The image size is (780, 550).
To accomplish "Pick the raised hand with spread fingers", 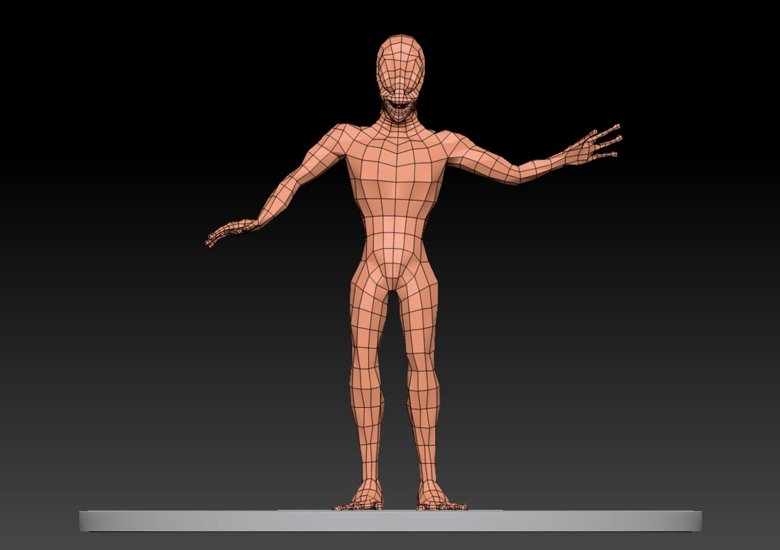I will click(x=594, y=144).
